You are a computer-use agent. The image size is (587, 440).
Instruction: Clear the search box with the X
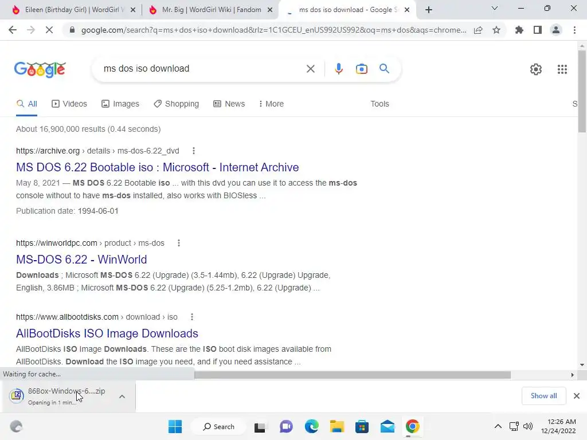tap(310, 69)
